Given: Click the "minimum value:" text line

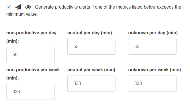Looking at the screenshot, I should coord(22,14).
